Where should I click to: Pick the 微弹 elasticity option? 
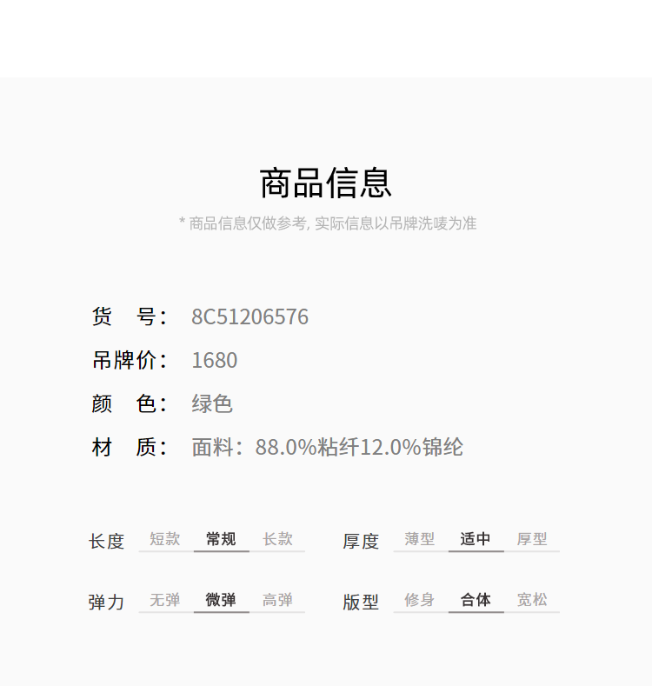(x=221, y=600)
